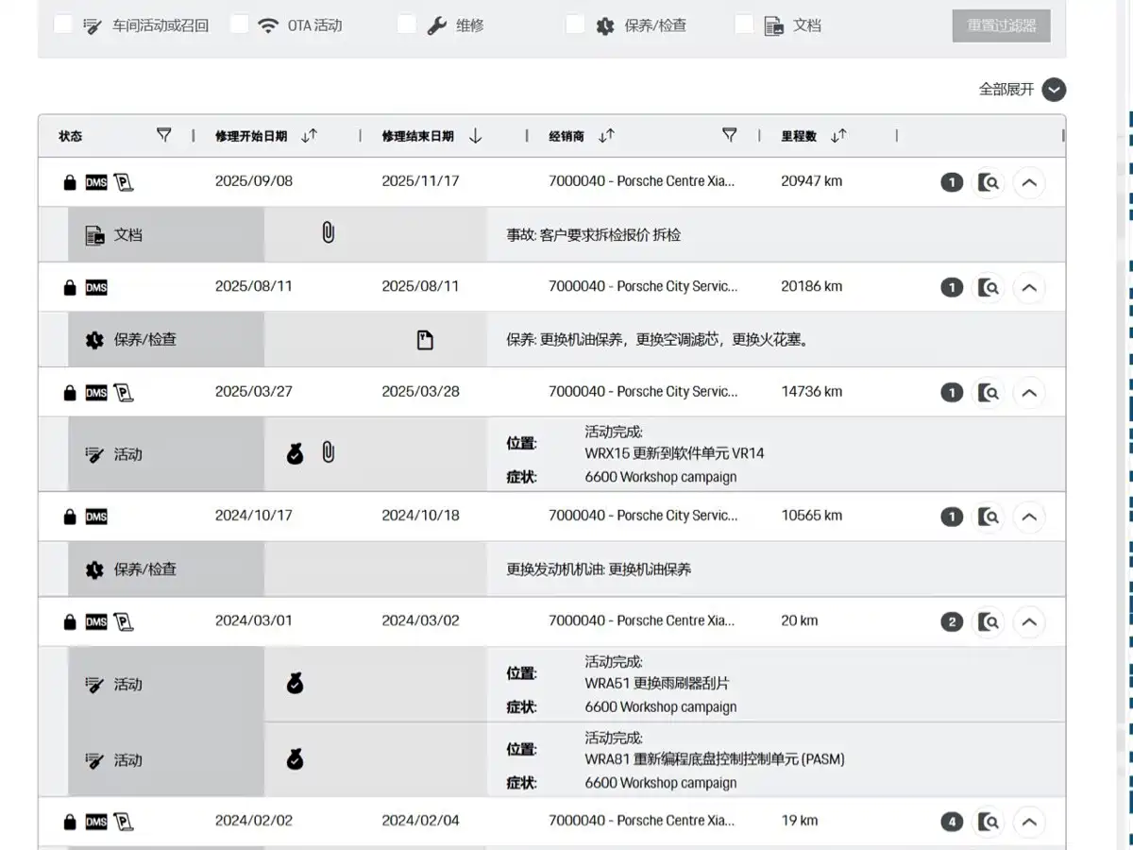
Task: Collapse the 2025/09/08 repair entry chevron
Action: [1029, 182]
